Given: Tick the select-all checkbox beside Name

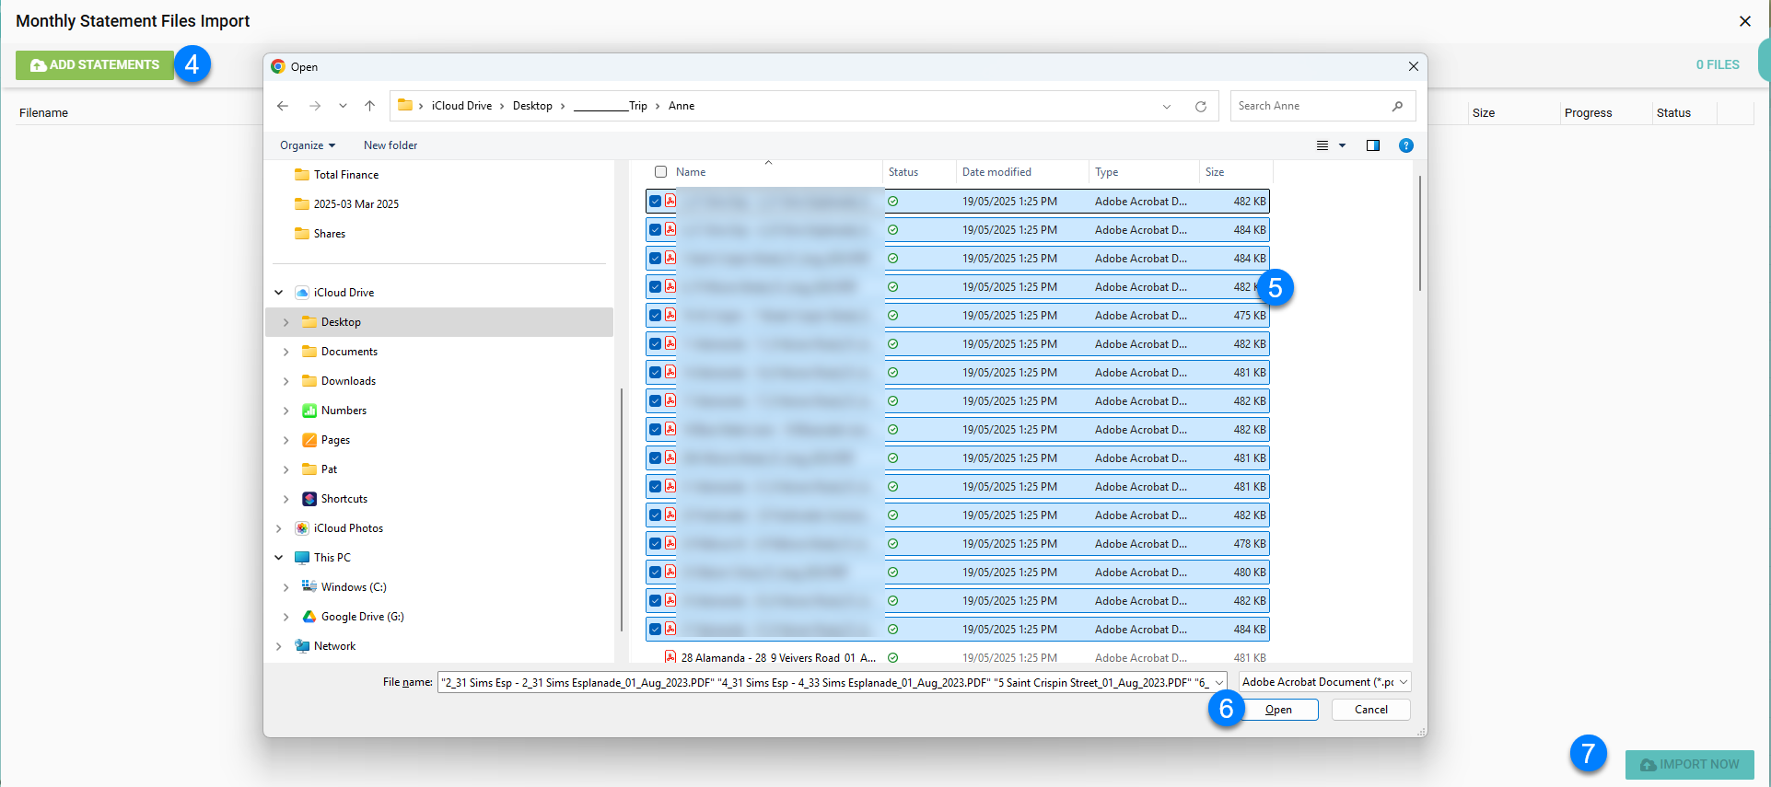Looking at the screenshot, I should tap(660, 172).
